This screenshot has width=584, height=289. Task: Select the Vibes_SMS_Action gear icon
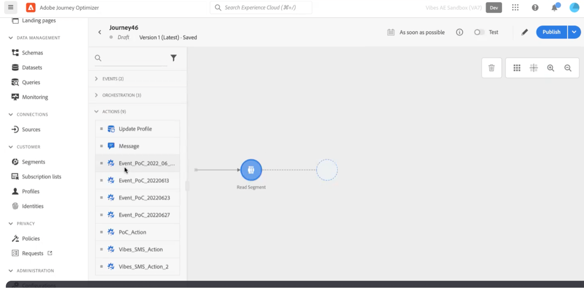[111, 249]
